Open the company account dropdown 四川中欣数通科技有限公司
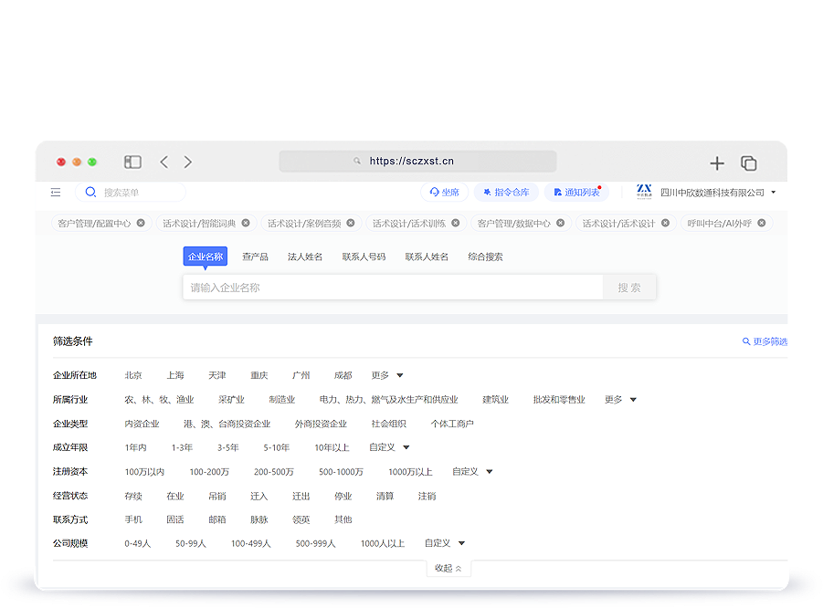 (717, 193)
